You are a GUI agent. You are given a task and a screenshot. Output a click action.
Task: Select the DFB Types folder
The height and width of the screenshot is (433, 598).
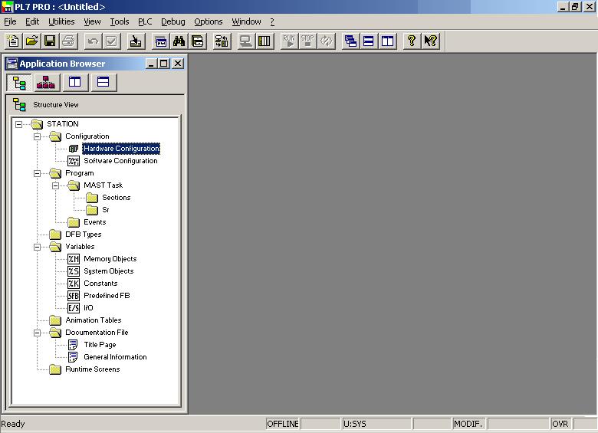(83, 235)
